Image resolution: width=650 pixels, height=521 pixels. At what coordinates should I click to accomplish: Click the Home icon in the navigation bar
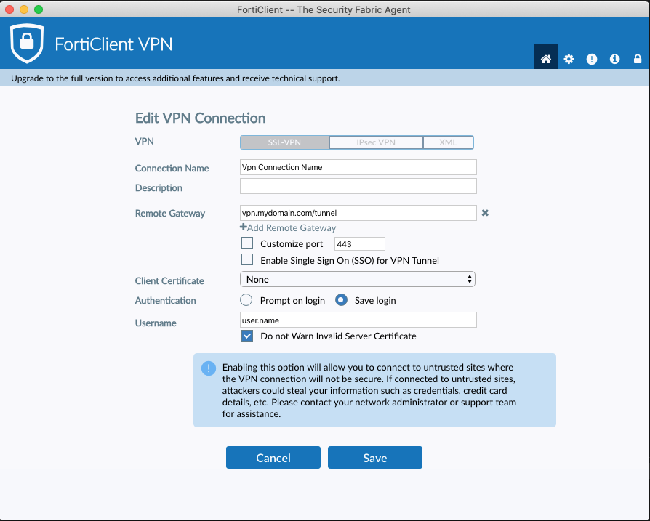[546, 57]
